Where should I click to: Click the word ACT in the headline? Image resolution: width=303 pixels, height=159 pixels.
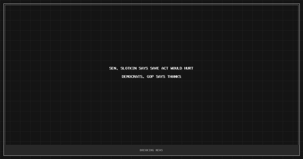tap(165, 68)
